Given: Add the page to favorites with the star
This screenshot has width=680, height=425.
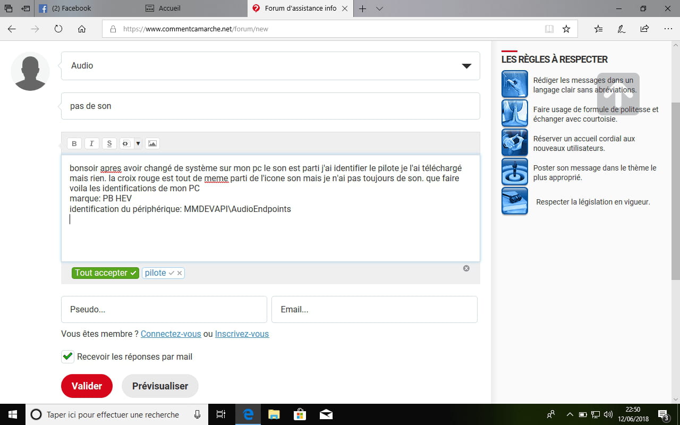Looking at the screenshot, I should pyautogui.click(x=567, y=29).
